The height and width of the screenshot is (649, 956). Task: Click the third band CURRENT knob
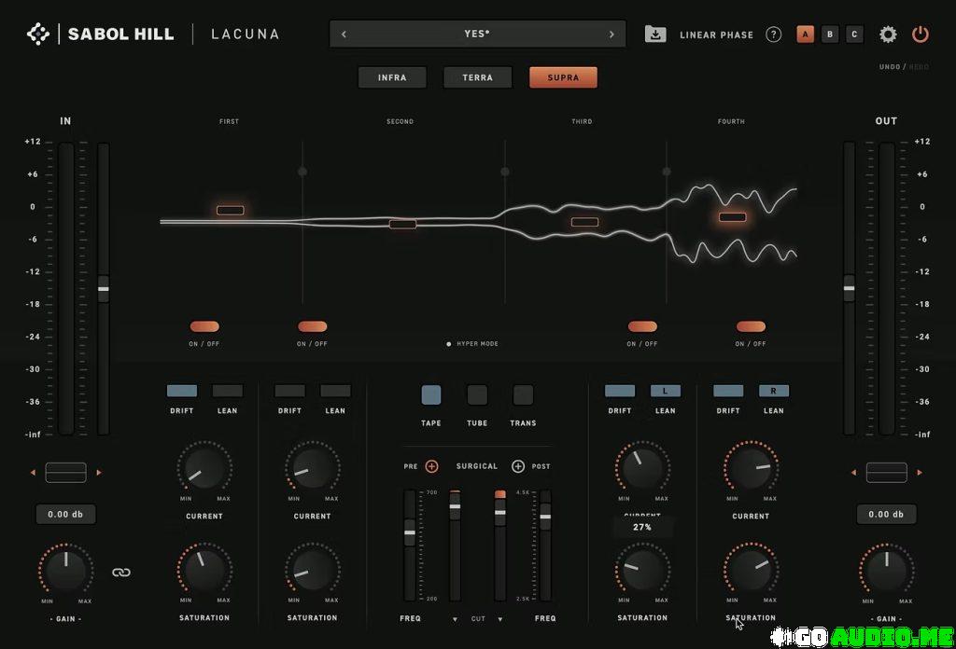(642, 467)
